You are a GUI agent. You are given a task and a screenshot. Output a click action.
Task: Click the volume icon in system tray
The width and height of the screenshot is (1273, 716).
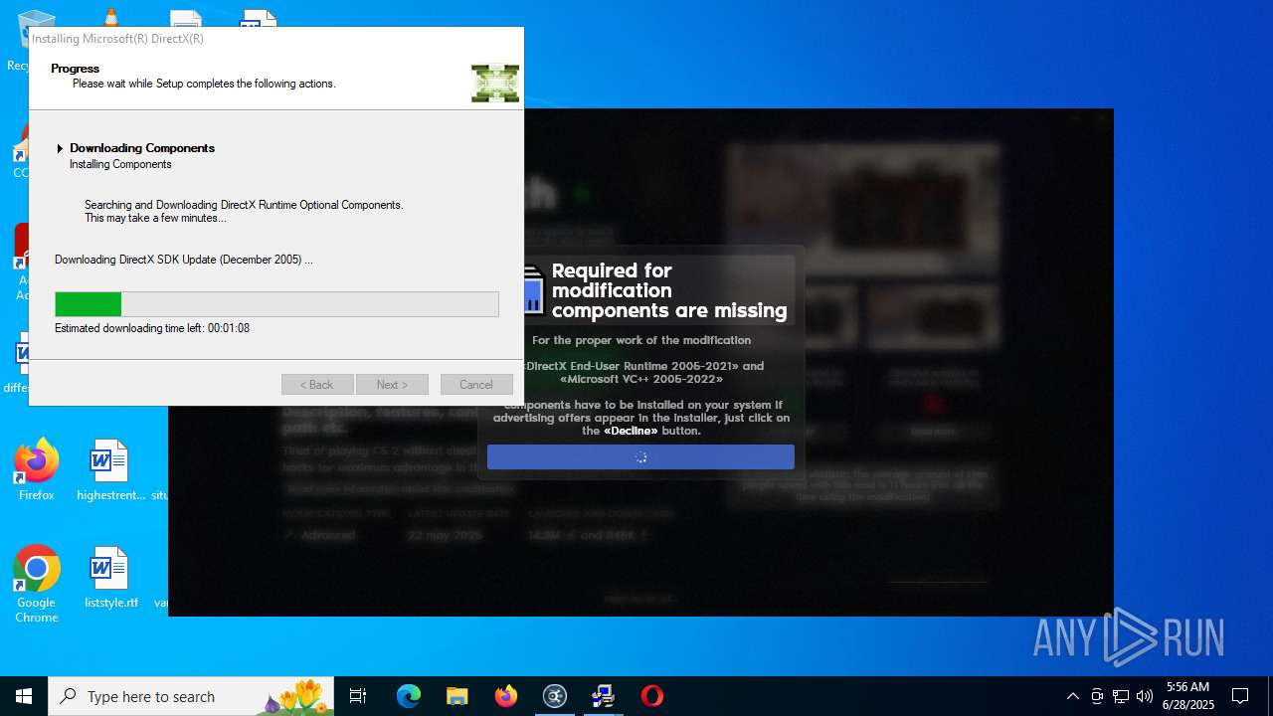[1145, 696]
